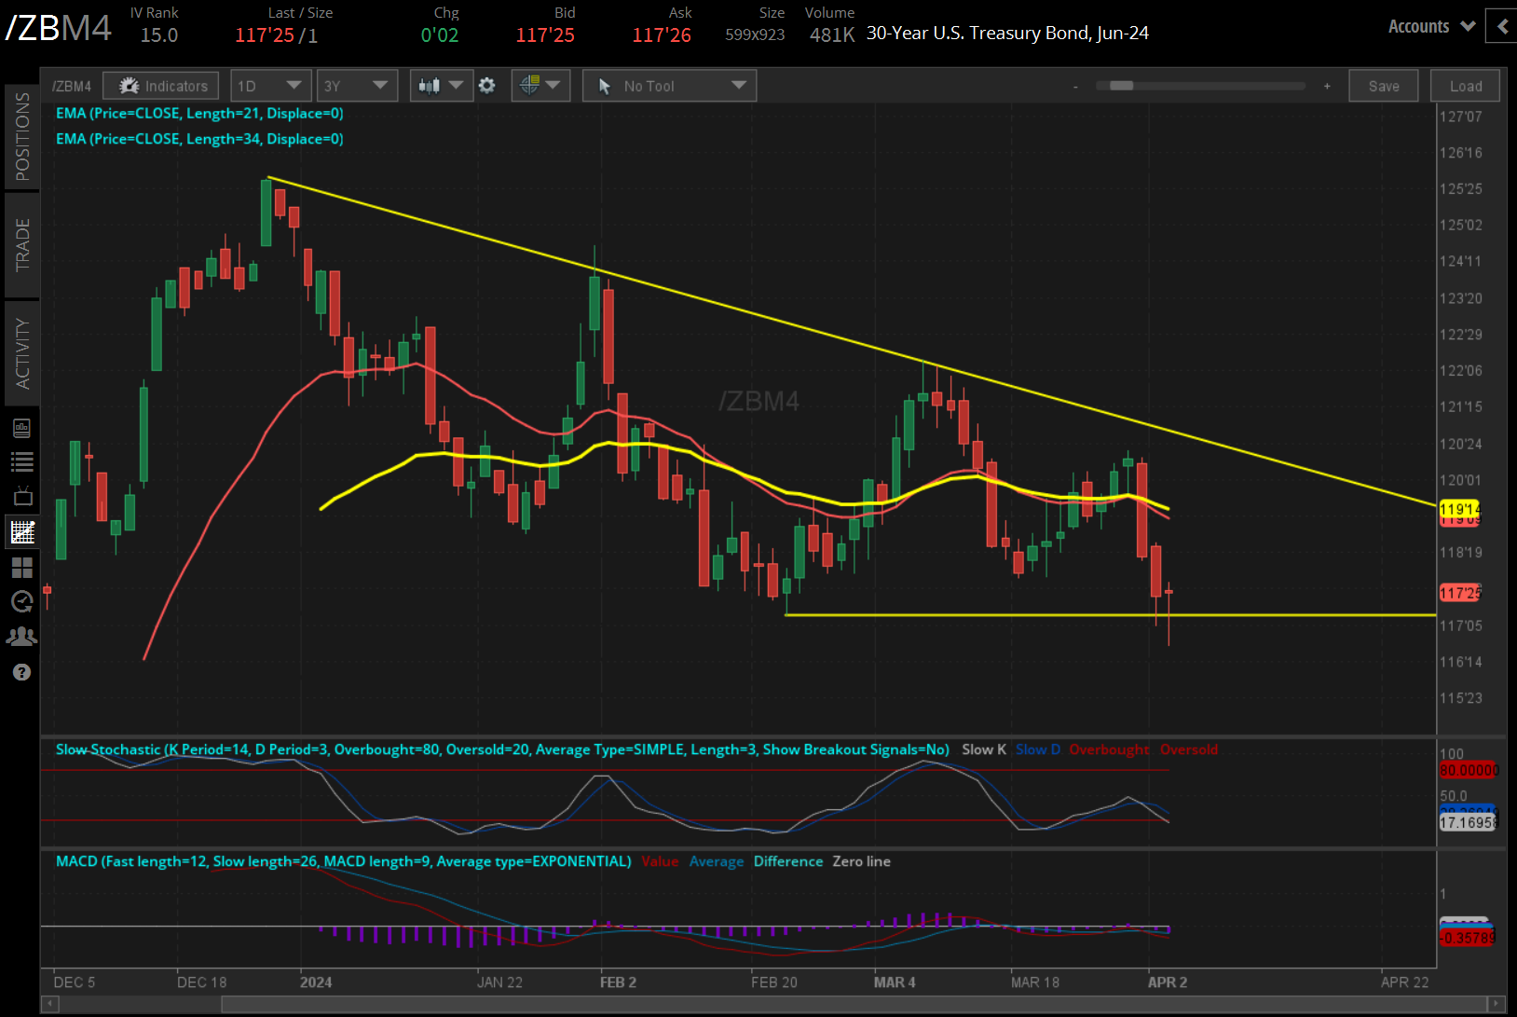Click the Bid price 117'25
The width and height of the screenshot is (1517, 1017).
click(545, 35)
